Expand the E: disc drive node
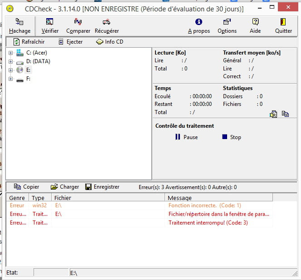 [10, 70]
